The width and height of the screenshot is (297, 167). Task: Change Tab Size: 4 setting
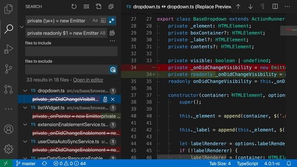click(220, 163)
